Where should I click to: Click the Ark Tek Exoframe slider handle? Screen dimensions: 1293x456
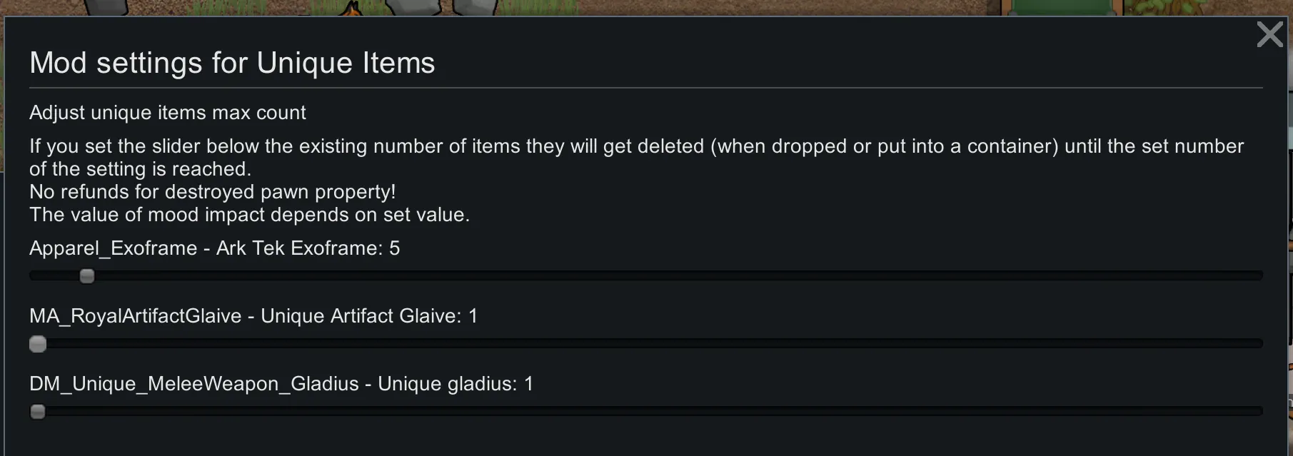87,276
